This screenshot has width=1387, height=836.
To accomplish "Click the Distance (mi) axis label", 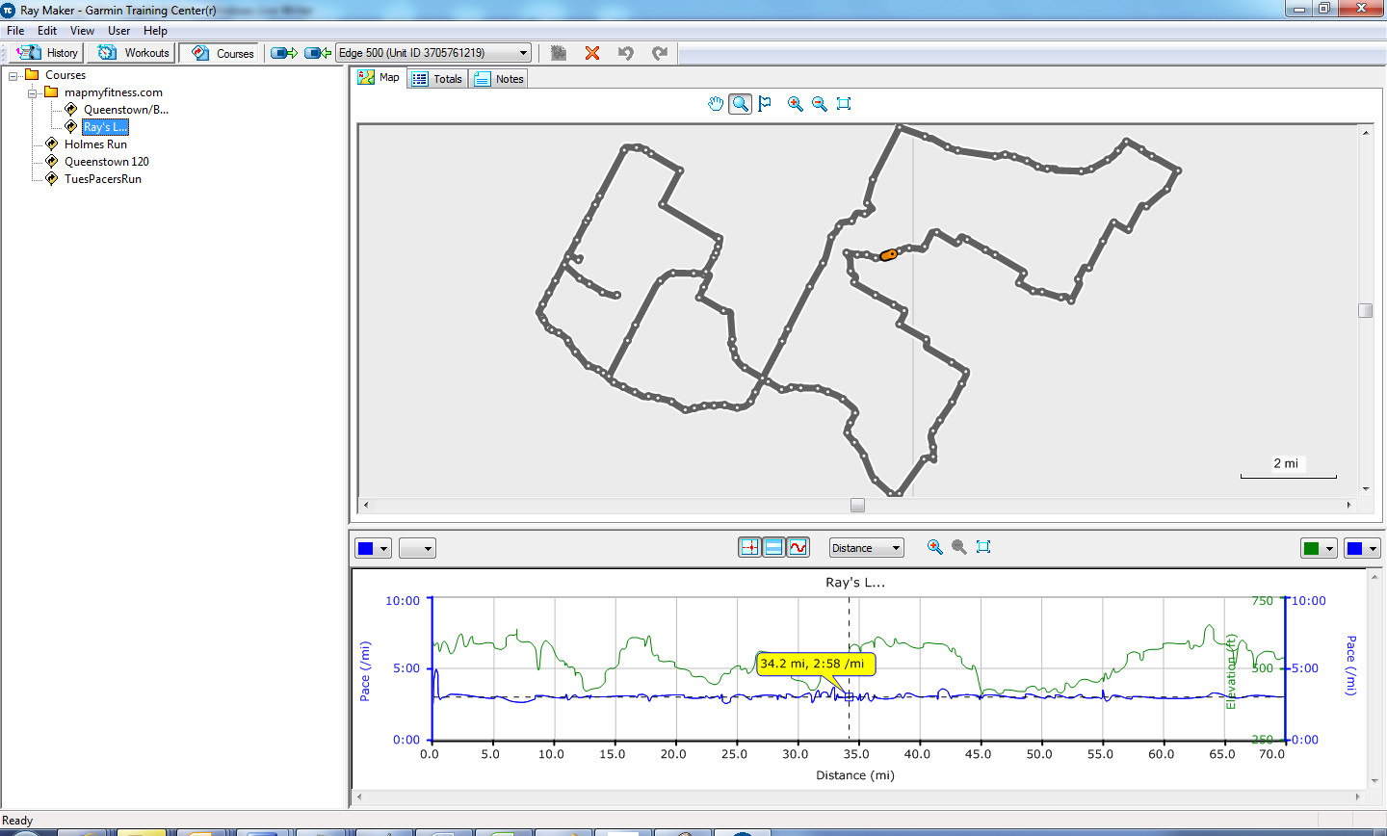I will coord(855,775).
